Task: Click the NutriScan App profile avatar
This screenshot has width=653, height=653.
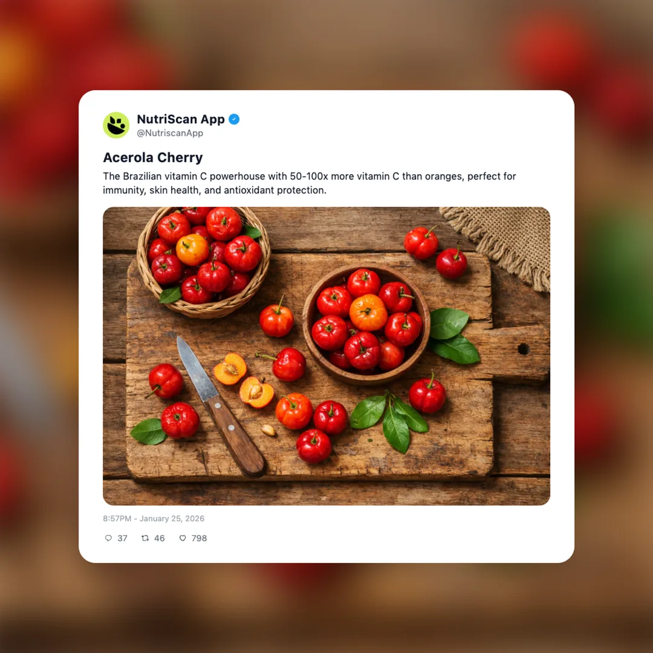Action: (116, 125)
